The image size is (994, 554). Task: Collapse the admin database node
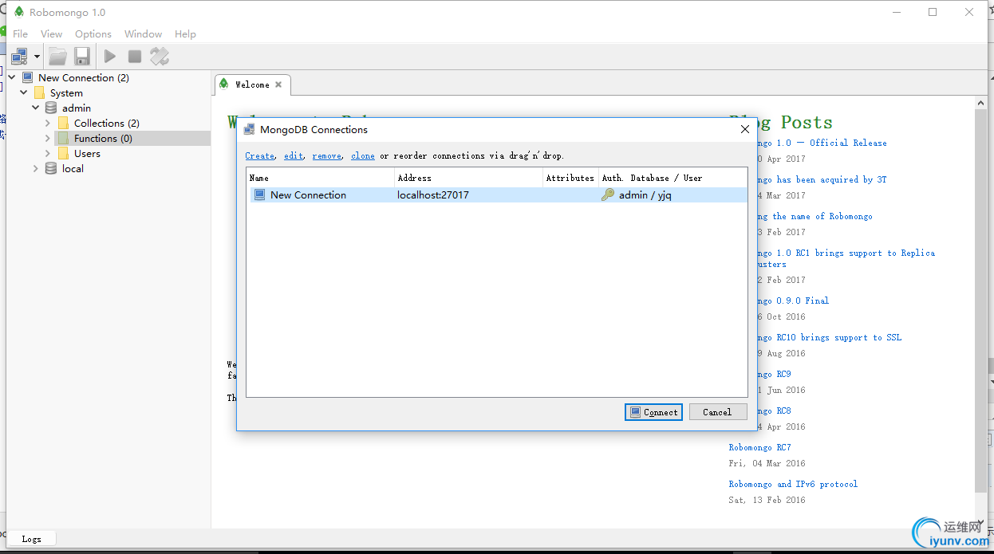(36, 108)
